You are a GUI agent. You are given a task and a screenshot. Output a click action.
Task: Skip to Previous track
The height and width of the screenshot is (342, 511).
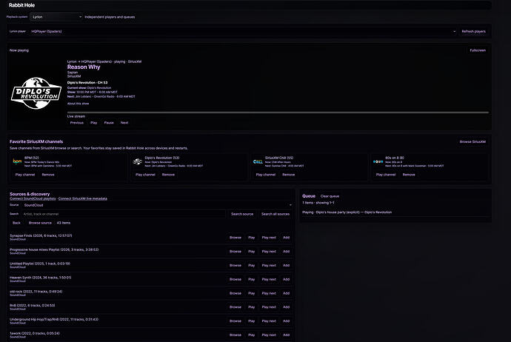pos(77,123)
